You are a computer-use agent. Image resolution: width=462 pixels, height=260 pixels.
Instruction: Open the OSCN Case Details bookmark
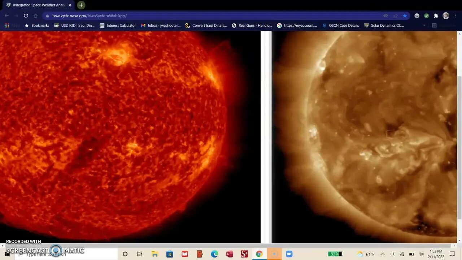point(340,26)
